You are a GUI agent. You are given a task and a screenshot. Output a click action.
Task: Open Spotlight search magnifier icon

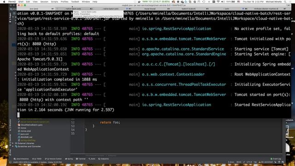pyautogui.click(x=285, y=2)
